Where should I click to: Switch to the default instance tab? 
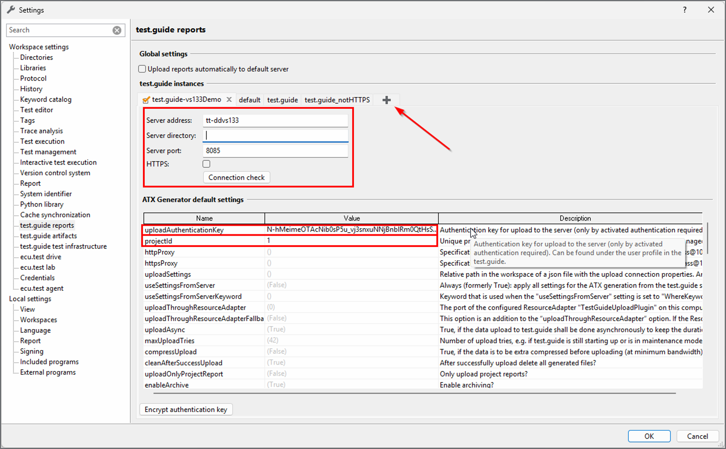coord(249,100)
